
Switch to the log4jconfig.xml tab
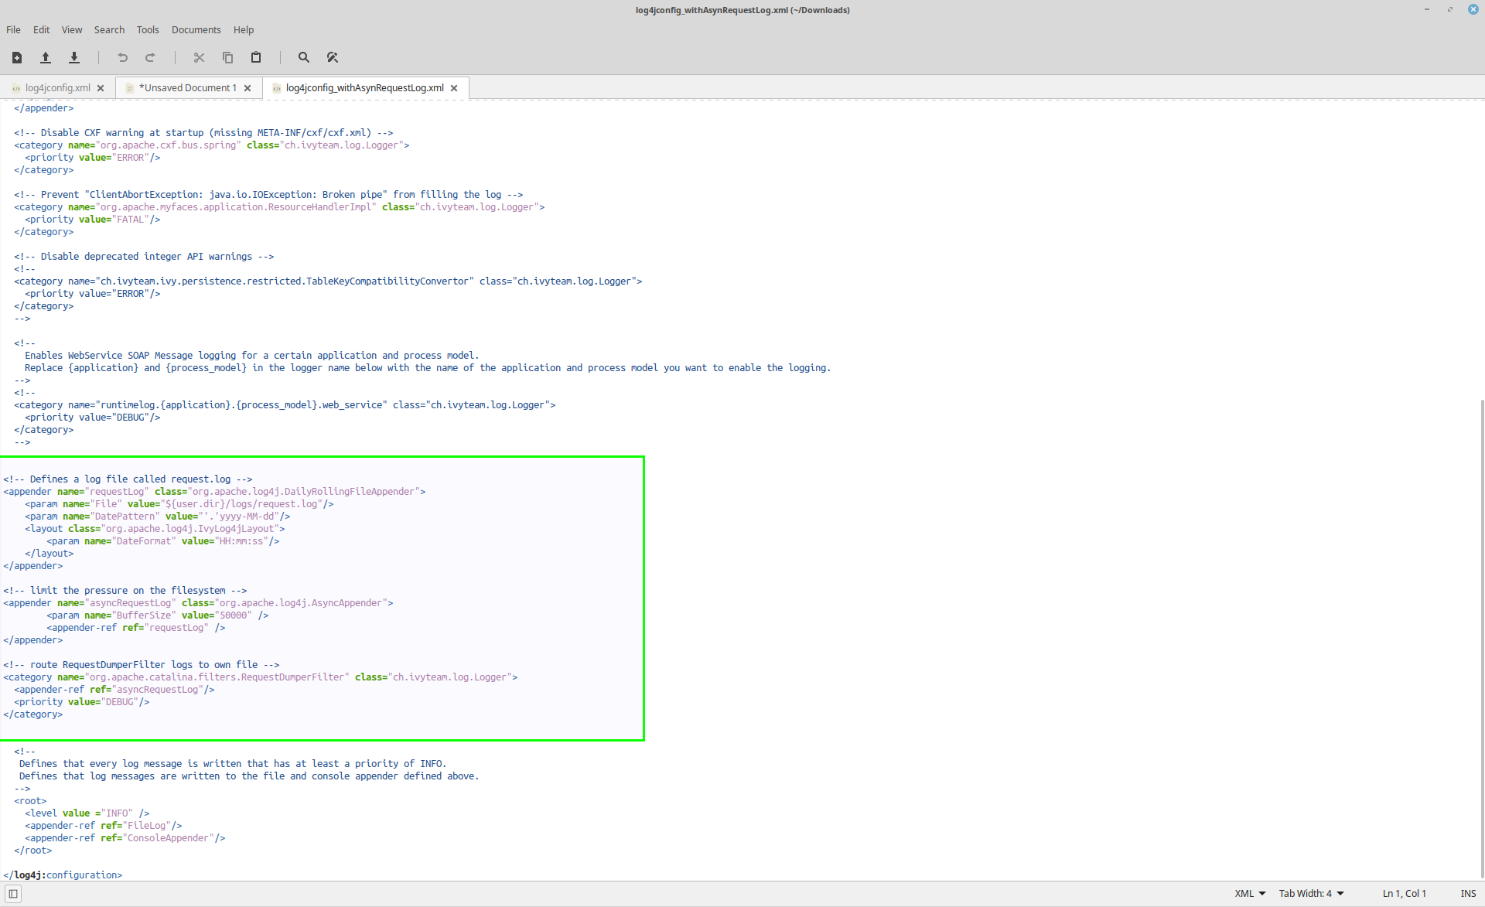point(57,88)
